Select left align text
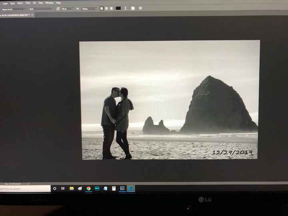This screenshot has height=216, width=288. tap(102, 8)
